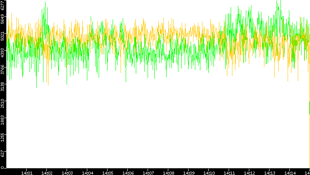Select the 627 value axis label
This screenshot has width=310, height=175.
click(x=3, y=153)
